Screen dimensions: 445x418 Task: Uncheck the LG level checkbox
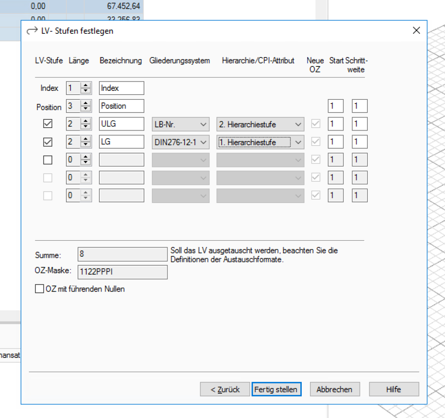(x=48, y=142)
